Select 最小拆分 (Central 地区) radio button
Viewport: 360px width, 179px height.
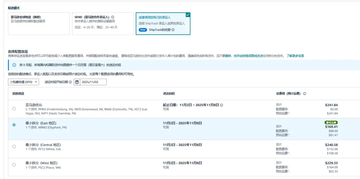click(14, 146)
